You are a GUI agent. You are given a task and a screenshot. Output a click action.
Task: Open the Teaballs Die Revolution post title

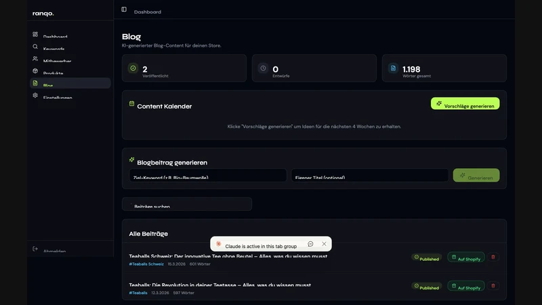pyautogui.click(x=220, y=285)
